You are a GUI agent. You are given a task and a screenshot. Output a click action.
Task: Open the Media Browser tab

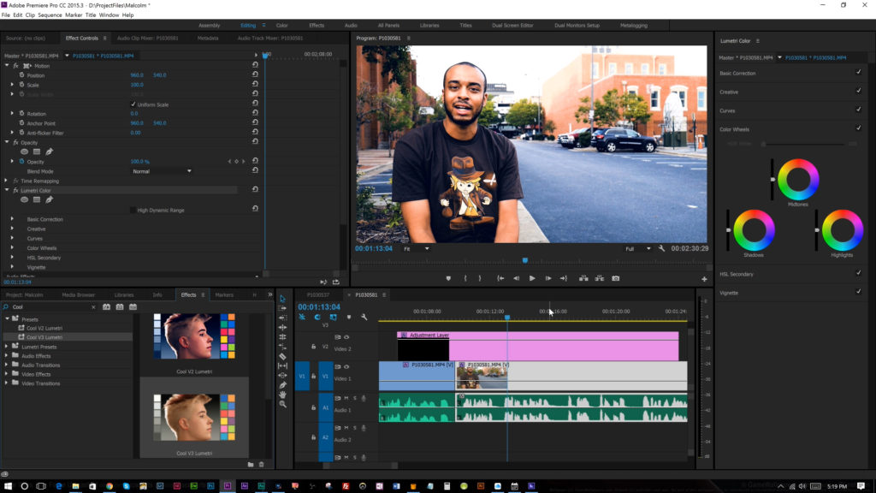(78, 294)
